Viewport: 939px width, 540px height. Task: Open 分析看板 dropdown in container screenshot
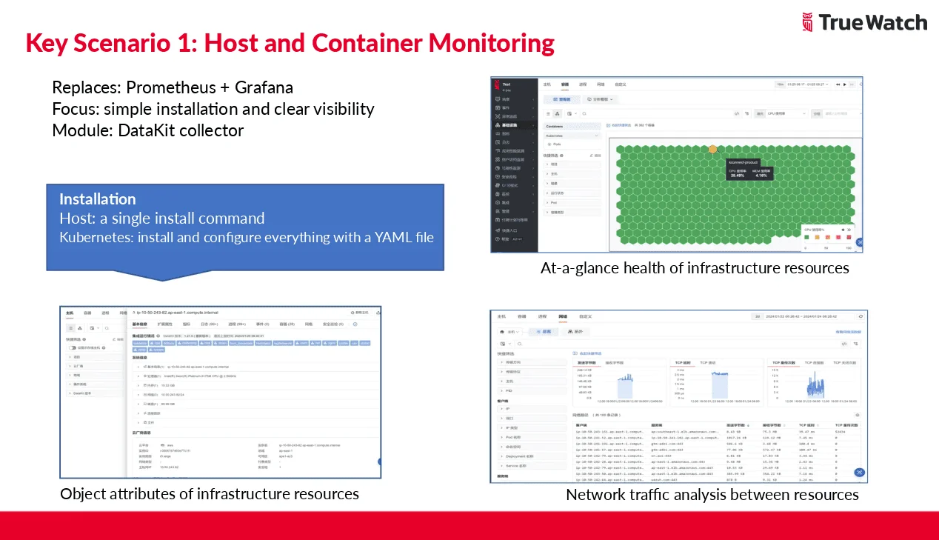(x=600, y=99)
